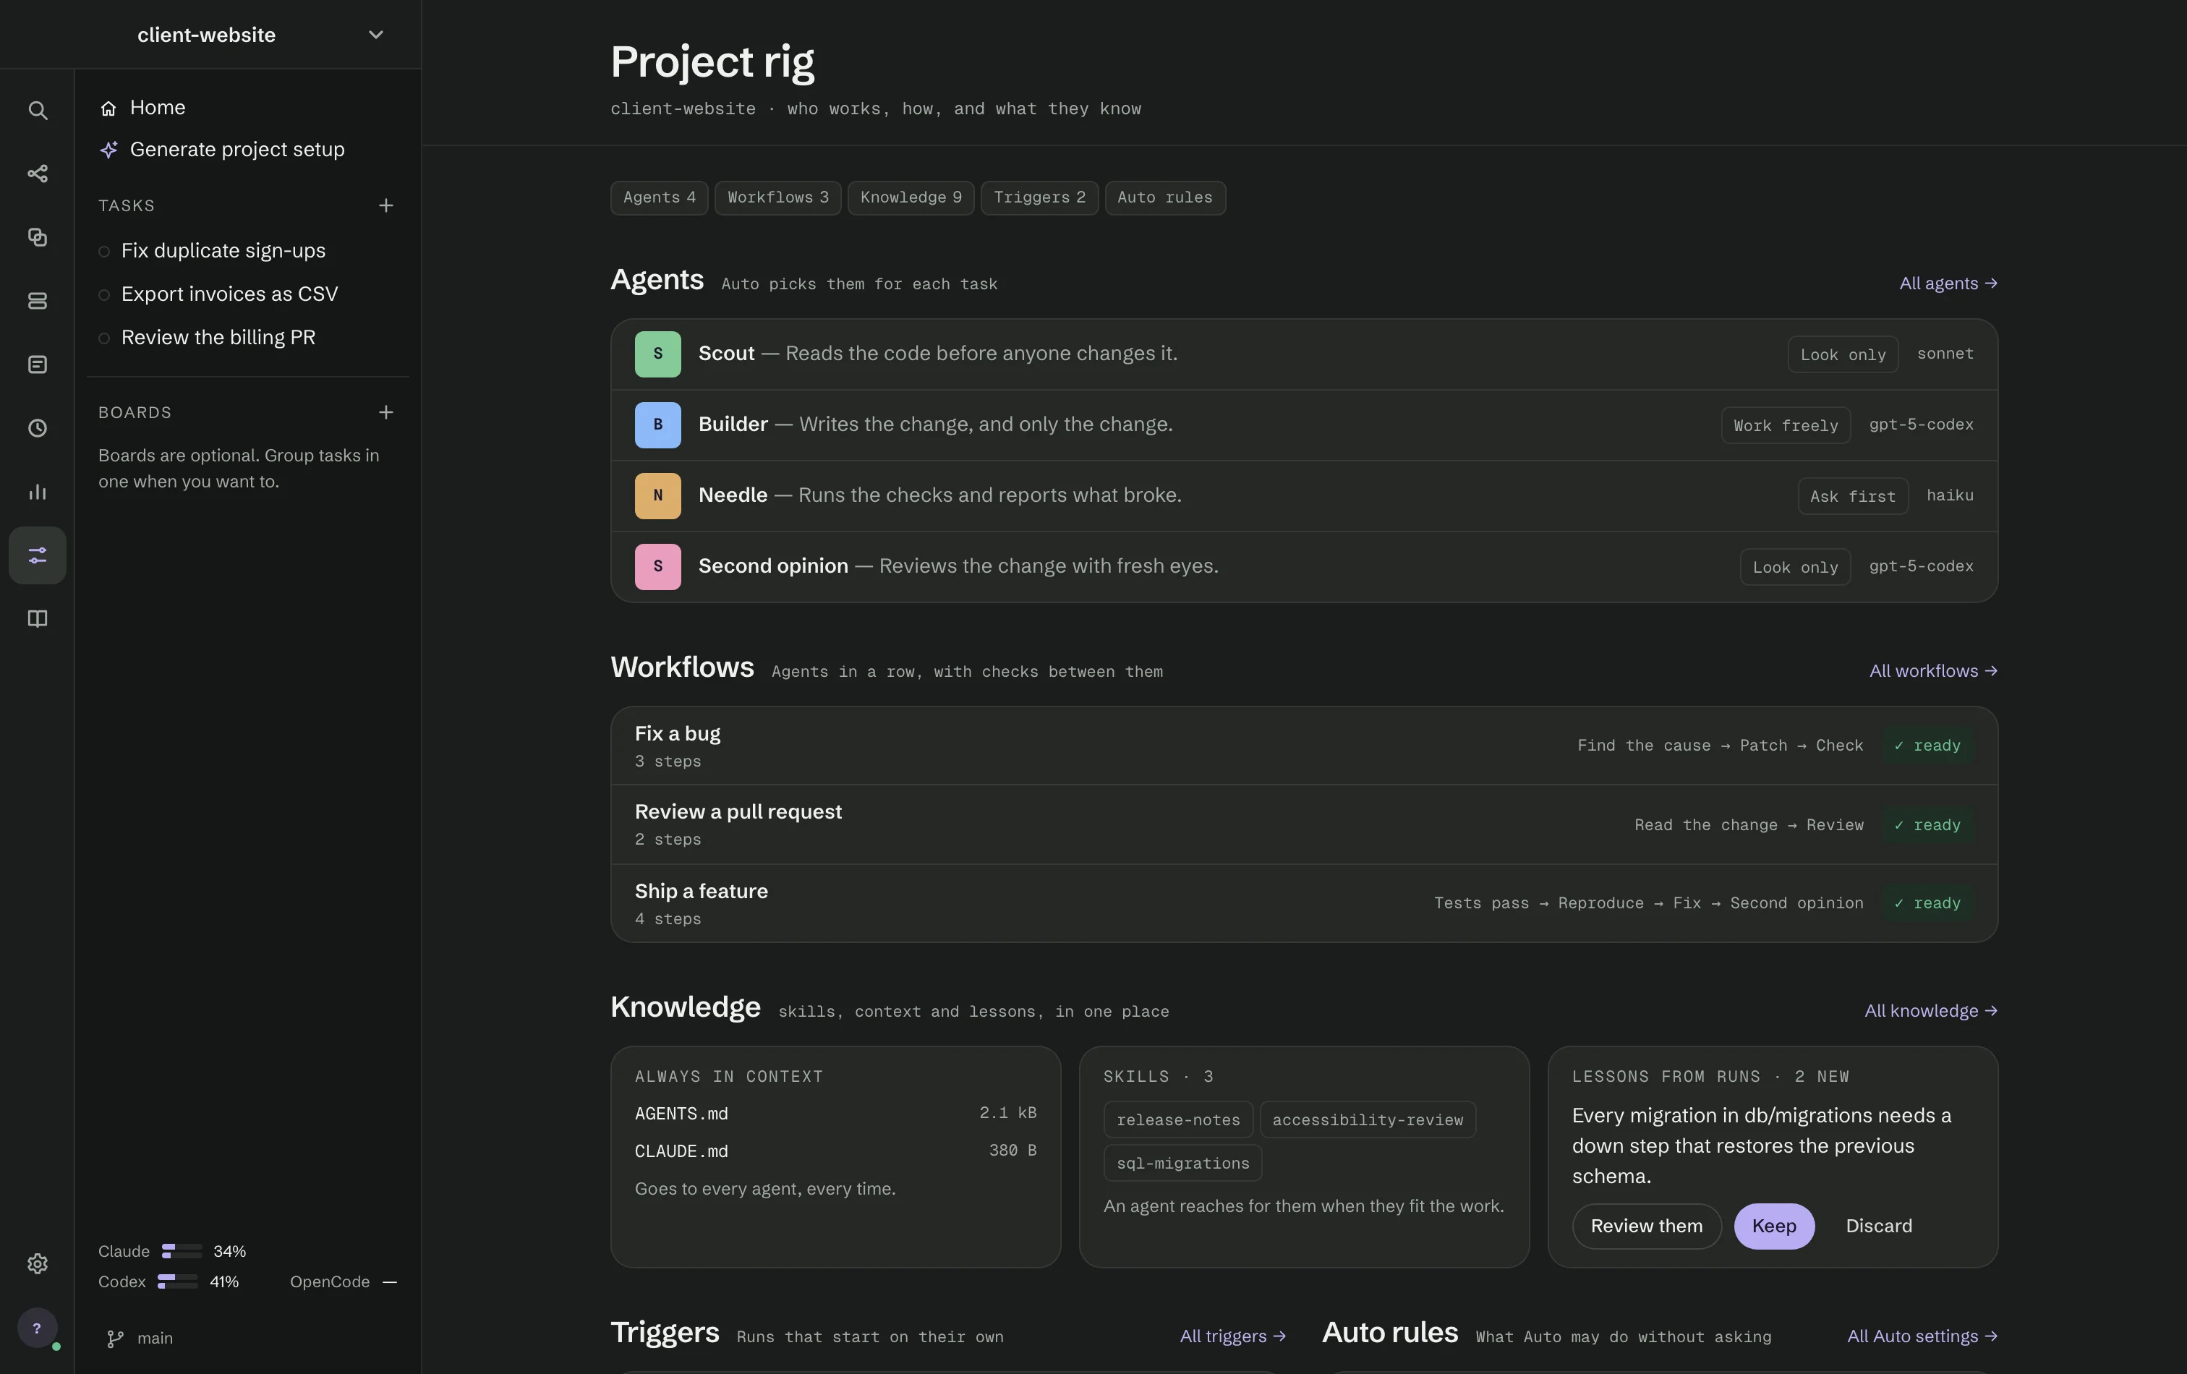Screen dimensions: 2187x1374
Task: Open the Review a pull request workflow
Action: (x=1303, y=824)
